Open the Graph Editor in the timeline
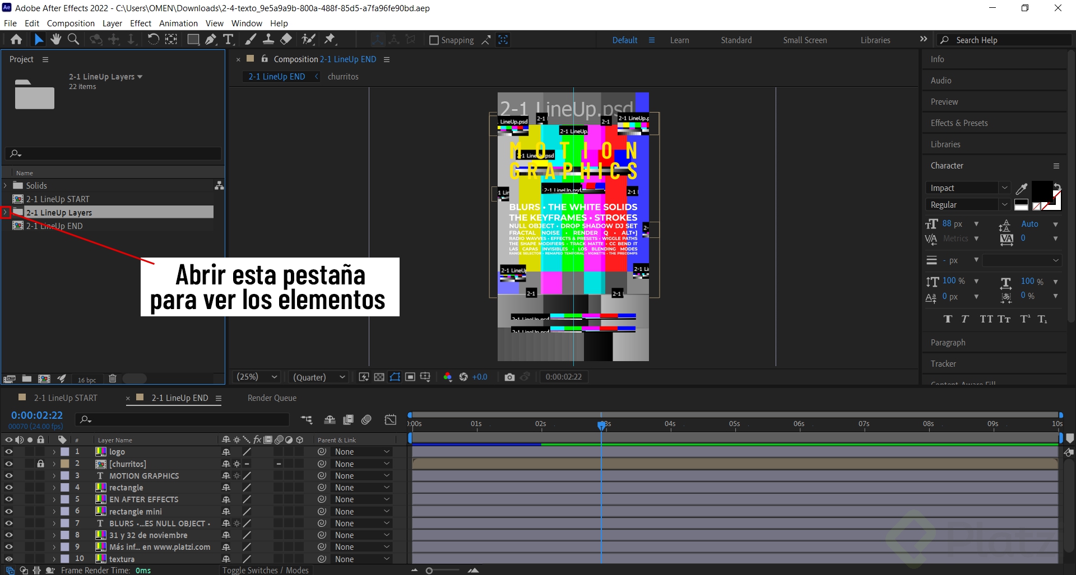 tap(391, 419)
